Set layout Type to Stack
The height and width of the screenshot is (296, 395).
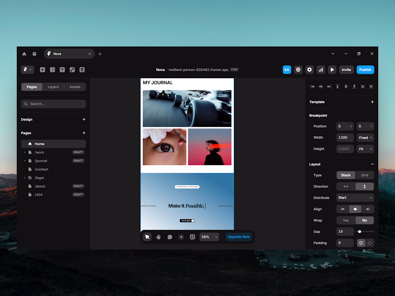click(345, 175)
